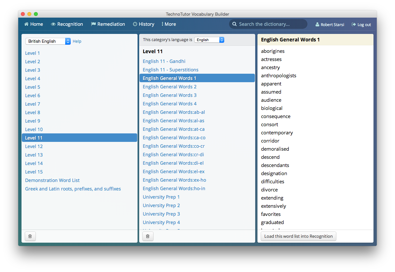Open the Help link
This screenshot has height=272, width=395.
[x=77, y=41]
